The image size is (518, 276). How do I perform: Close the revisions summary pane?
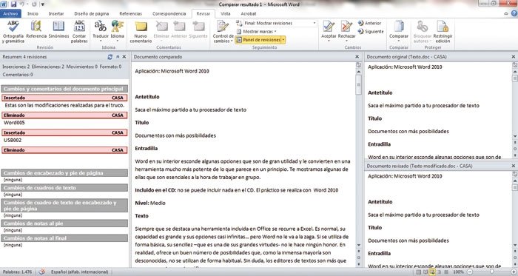point(124,57)
